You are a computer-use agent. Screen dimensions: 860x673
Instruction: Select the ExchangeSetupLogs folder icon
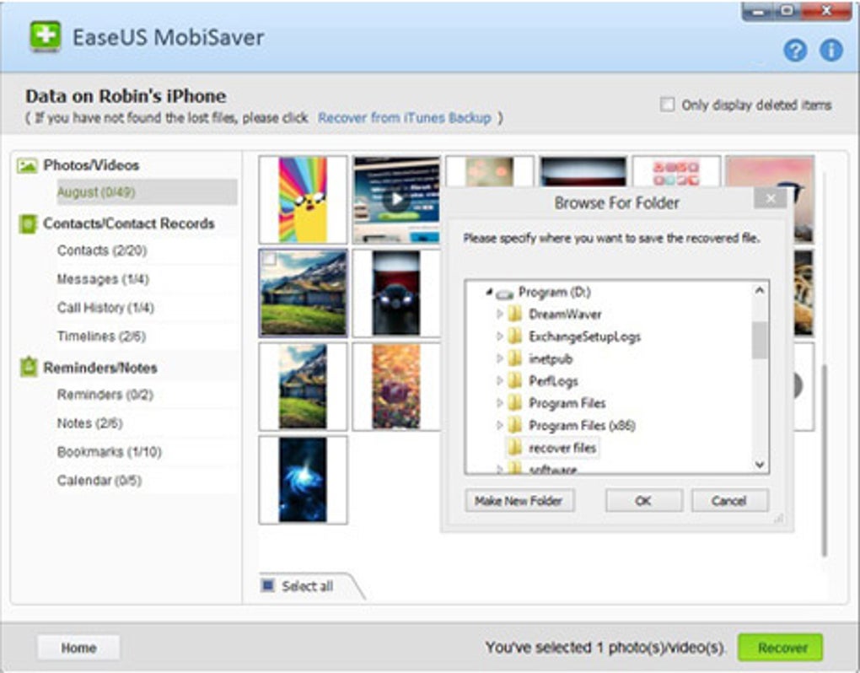(x=514, y=336)
